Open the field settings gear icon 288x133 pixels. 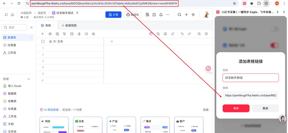point(50,34)
